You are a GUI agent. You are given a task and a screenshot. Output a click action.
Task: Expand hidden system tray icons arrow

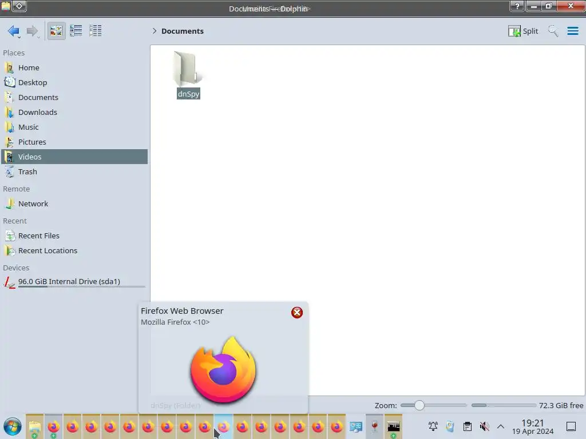pos(501,426)
